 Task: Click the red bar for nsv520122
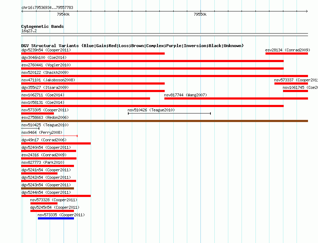point(164,76)
